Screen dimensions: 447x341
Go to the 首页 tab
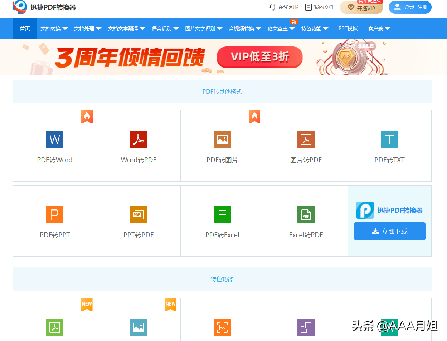click(x=25, y=29)
